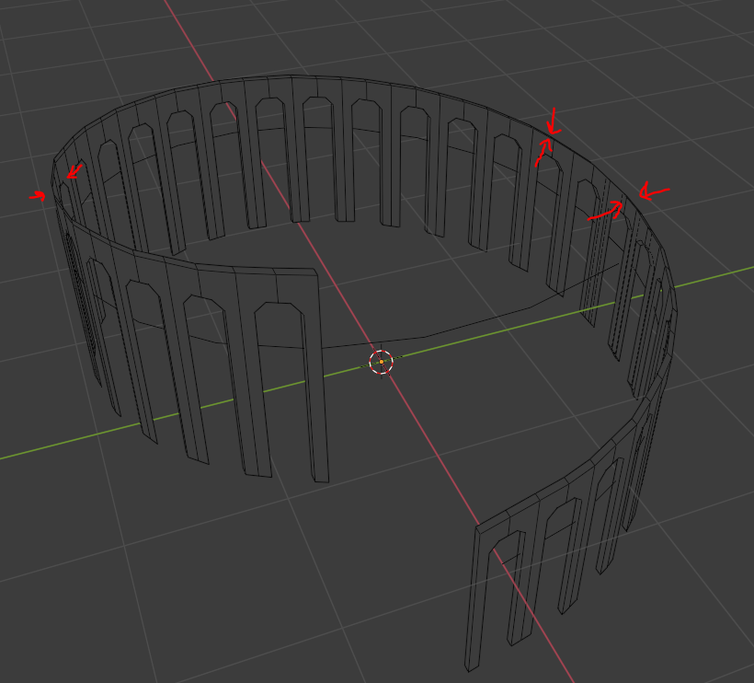
Task: Click the 3D cursor at the grid center
Action: click(x=382, y=362)
